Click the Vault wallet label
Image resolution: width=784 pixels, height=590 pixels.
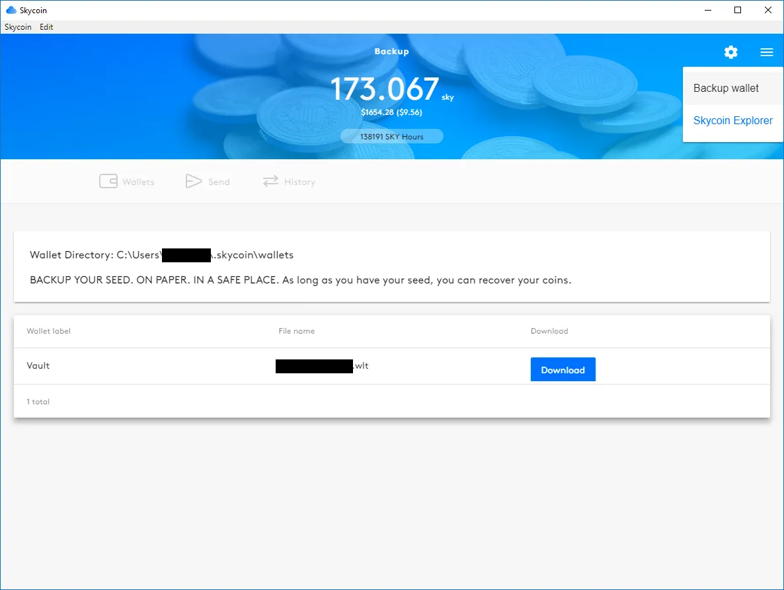pos(38,365)
